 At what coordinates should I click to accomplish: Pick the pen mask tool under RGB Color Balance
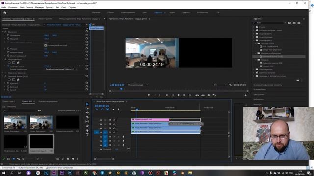(18, 80)
